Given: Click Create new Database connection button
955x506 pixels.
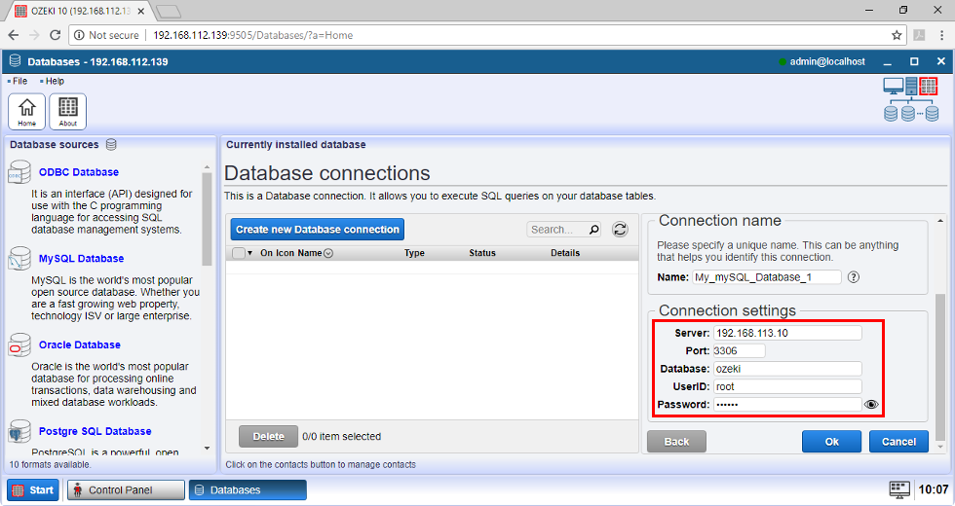Looking at the screenshot, I should pos(318,230).
